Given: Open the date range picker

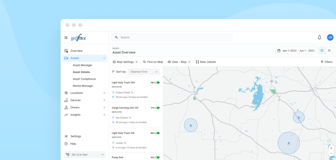Looking at the screenshot, I should coord(296,50).
